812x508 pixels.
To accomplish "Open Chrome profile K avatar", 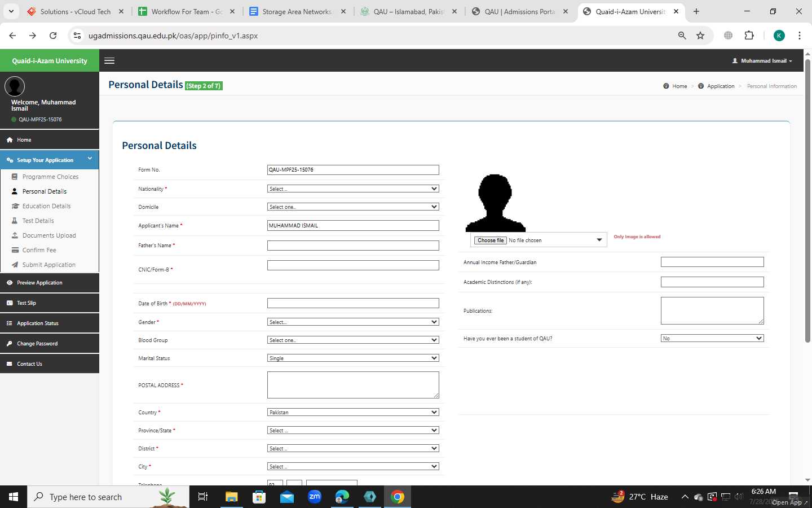I will tap(779, 36).
